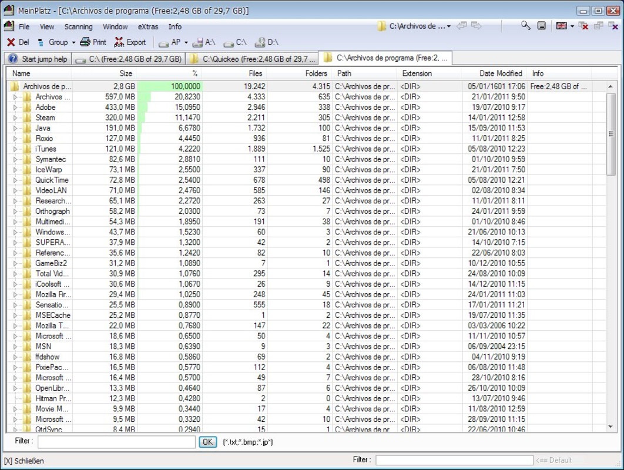Expand the Adobe folder tree node

click(16, 108)
